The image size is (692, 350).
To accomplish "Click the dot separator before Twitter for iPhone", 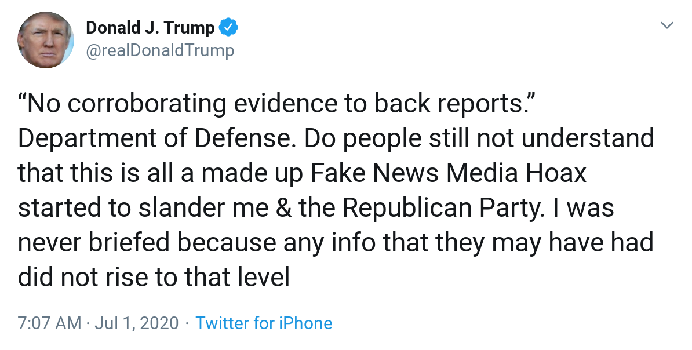I will [187, 323].
